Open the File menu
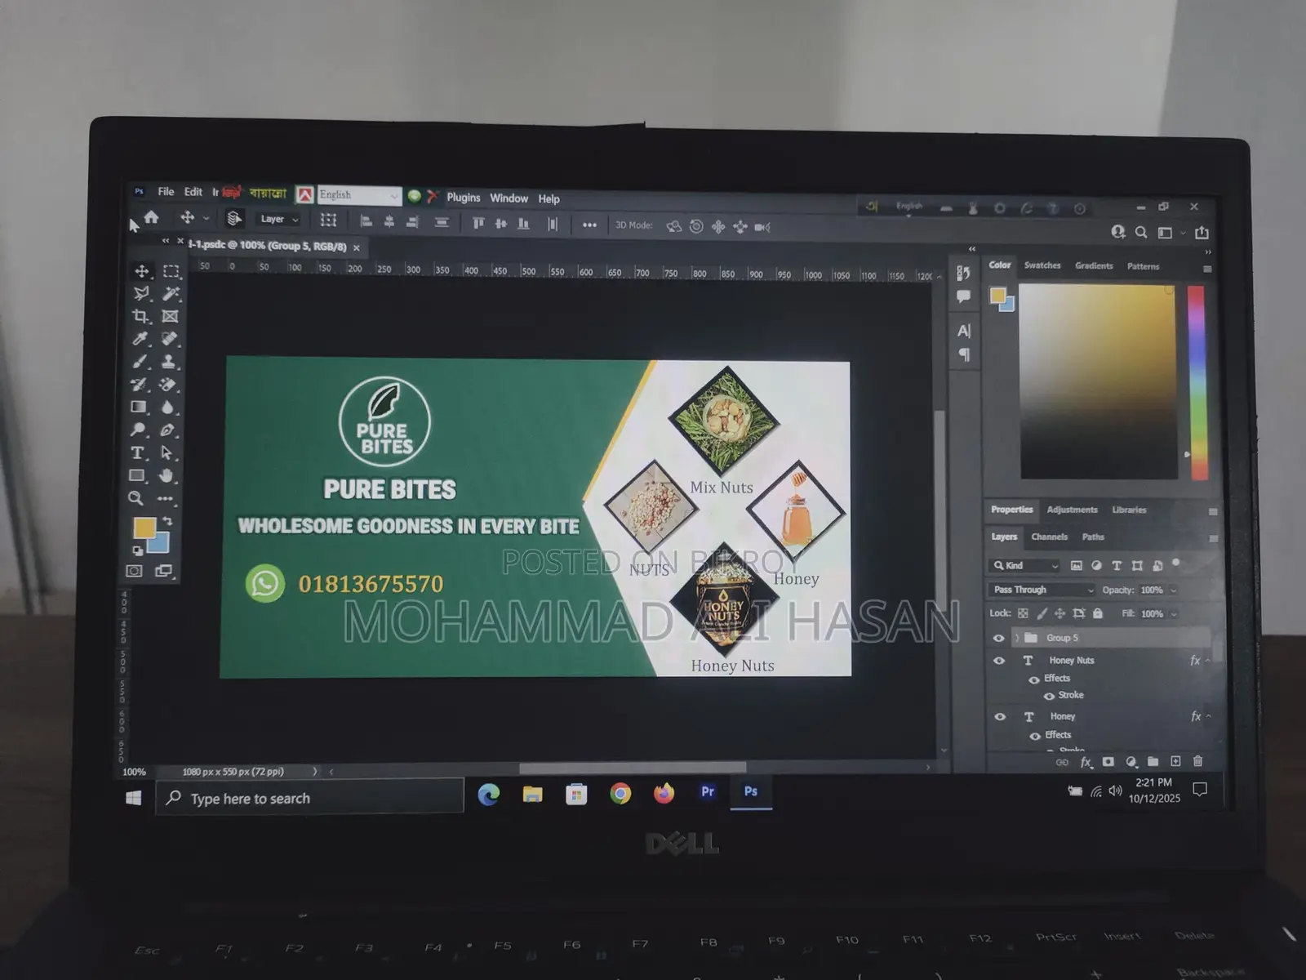Screen dimensions: 1306x980 pos(166,192)
